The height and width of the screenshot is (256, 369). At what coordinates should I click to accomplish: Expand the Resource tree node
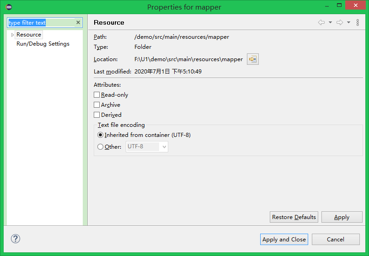click(12, 35)
